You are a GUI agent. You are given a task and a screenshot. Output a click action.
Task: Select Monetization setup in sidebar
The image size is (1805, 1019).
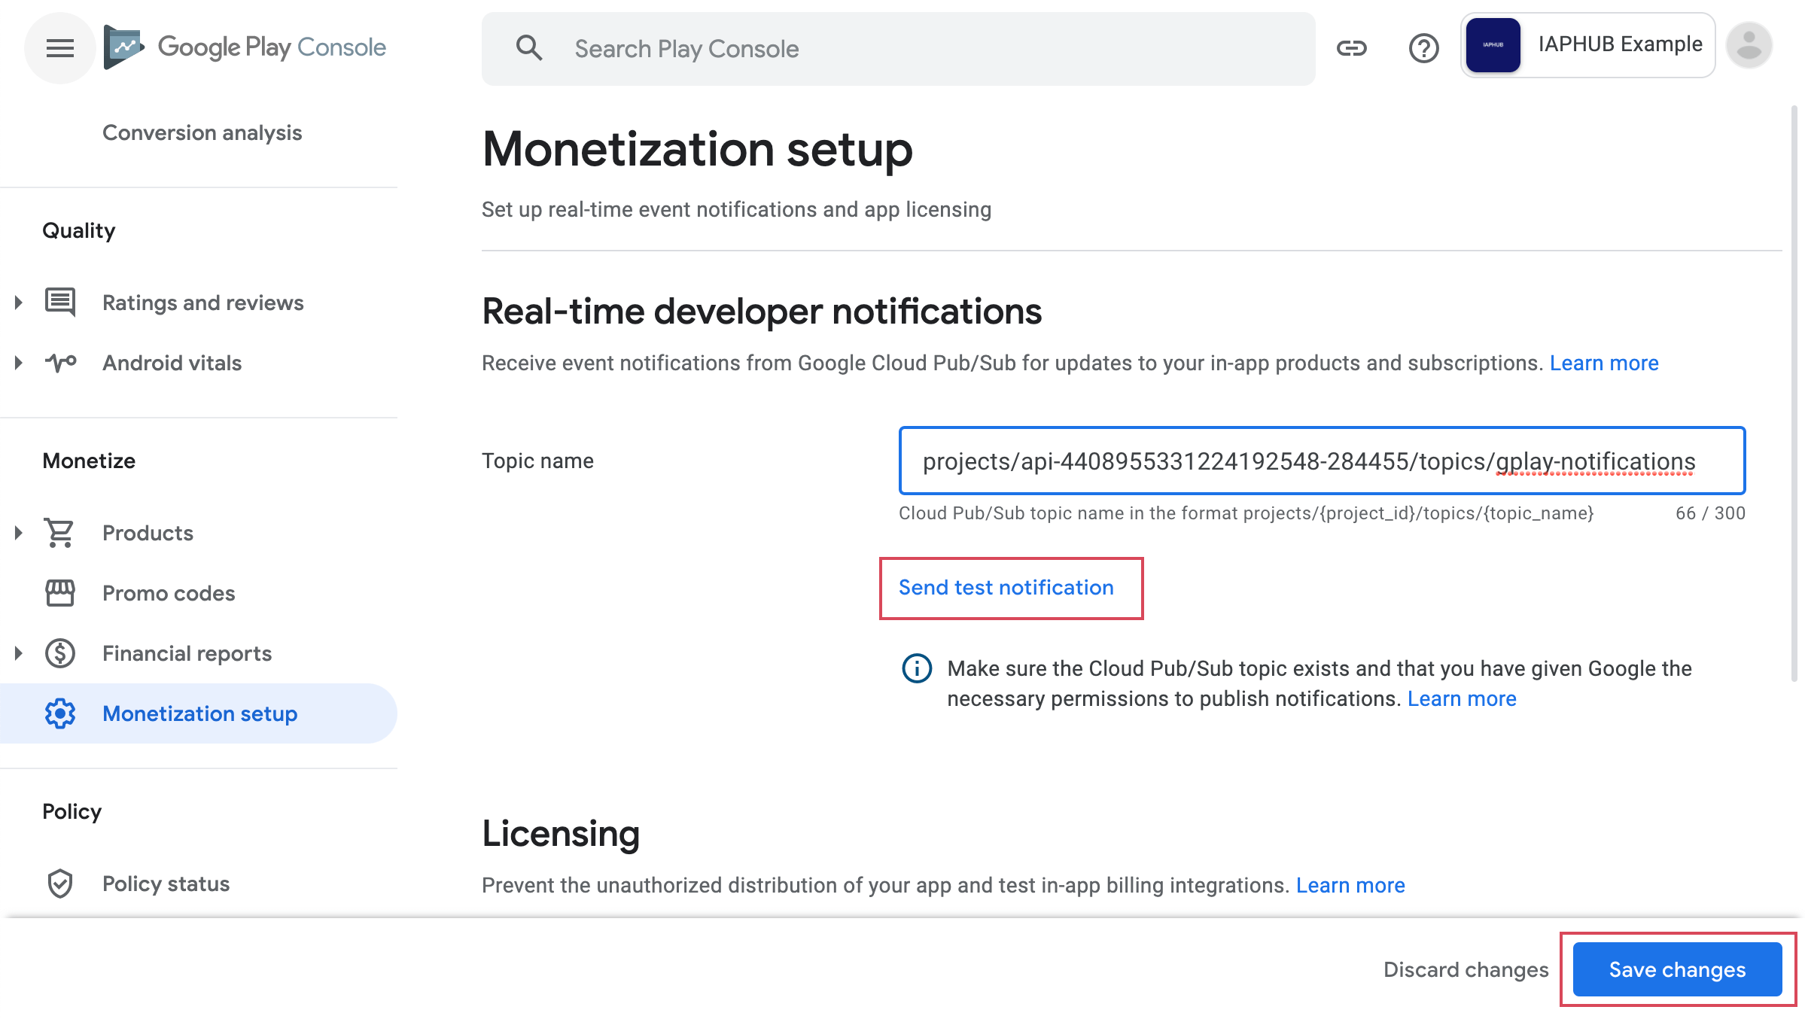(199, 713)
